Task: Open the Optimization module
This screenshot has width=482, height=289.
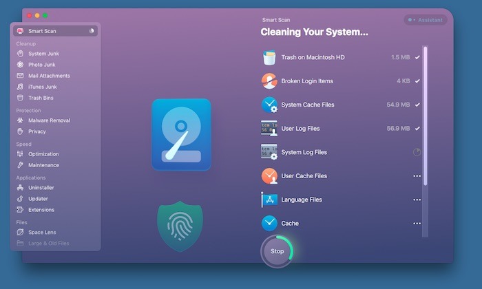Action: (43, 154)
